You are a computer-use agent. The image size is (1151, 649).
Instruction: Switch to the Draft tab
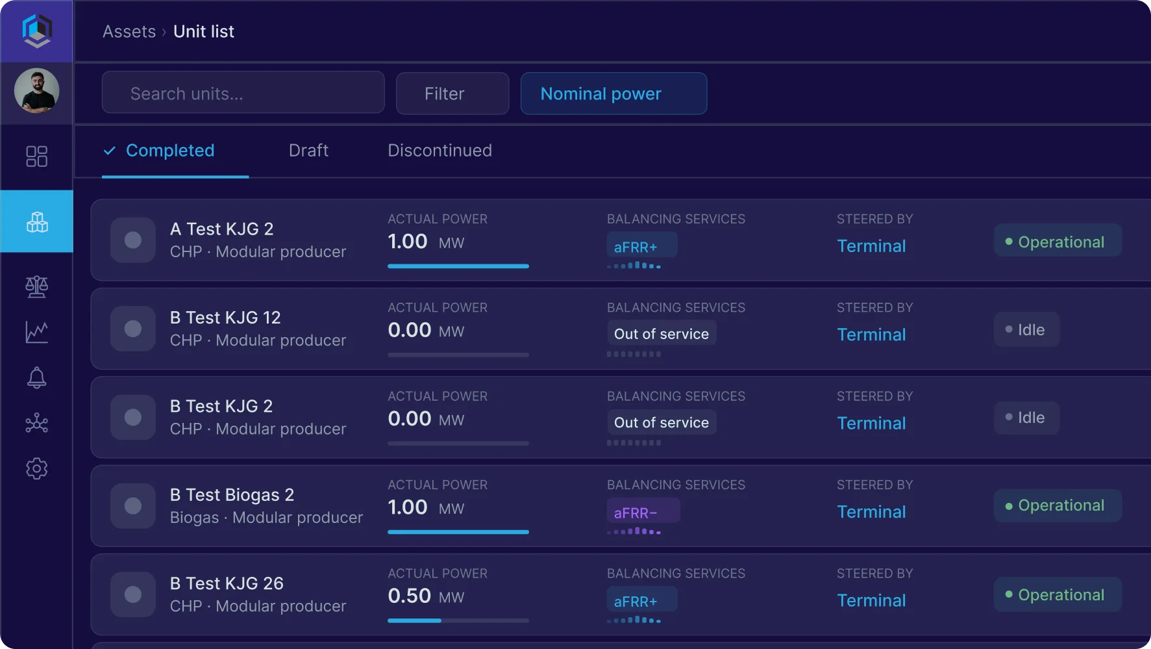tap(308, 150)
